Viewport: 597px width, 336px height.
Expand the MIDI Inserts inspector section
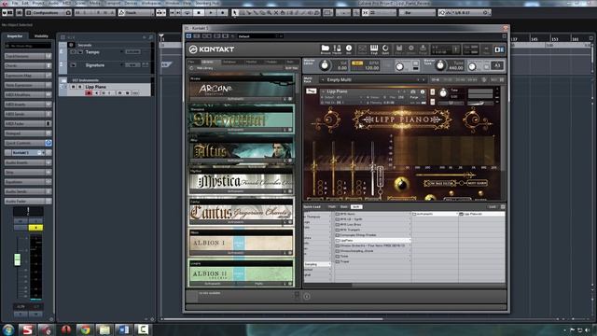(28, 104)
